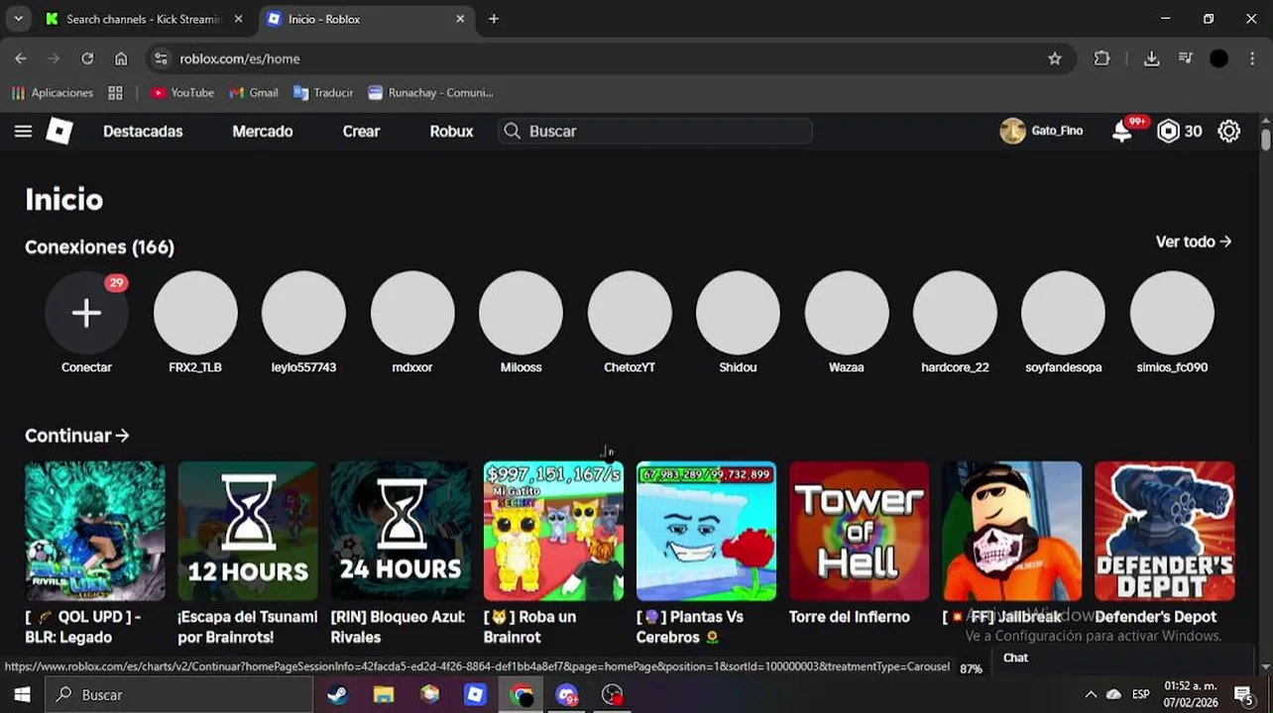This screenshot has height=713, width=1273.
Task: Open Milooss's profile avatar
Action: tap(521, 313)
